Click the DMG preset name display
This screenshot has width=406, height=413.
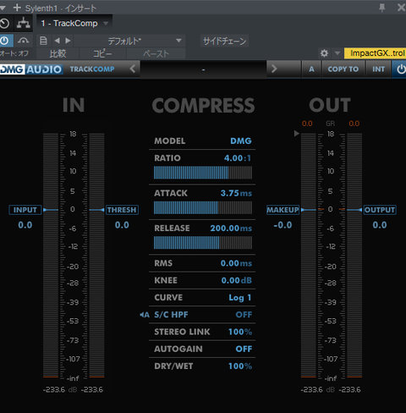point(203,69)
